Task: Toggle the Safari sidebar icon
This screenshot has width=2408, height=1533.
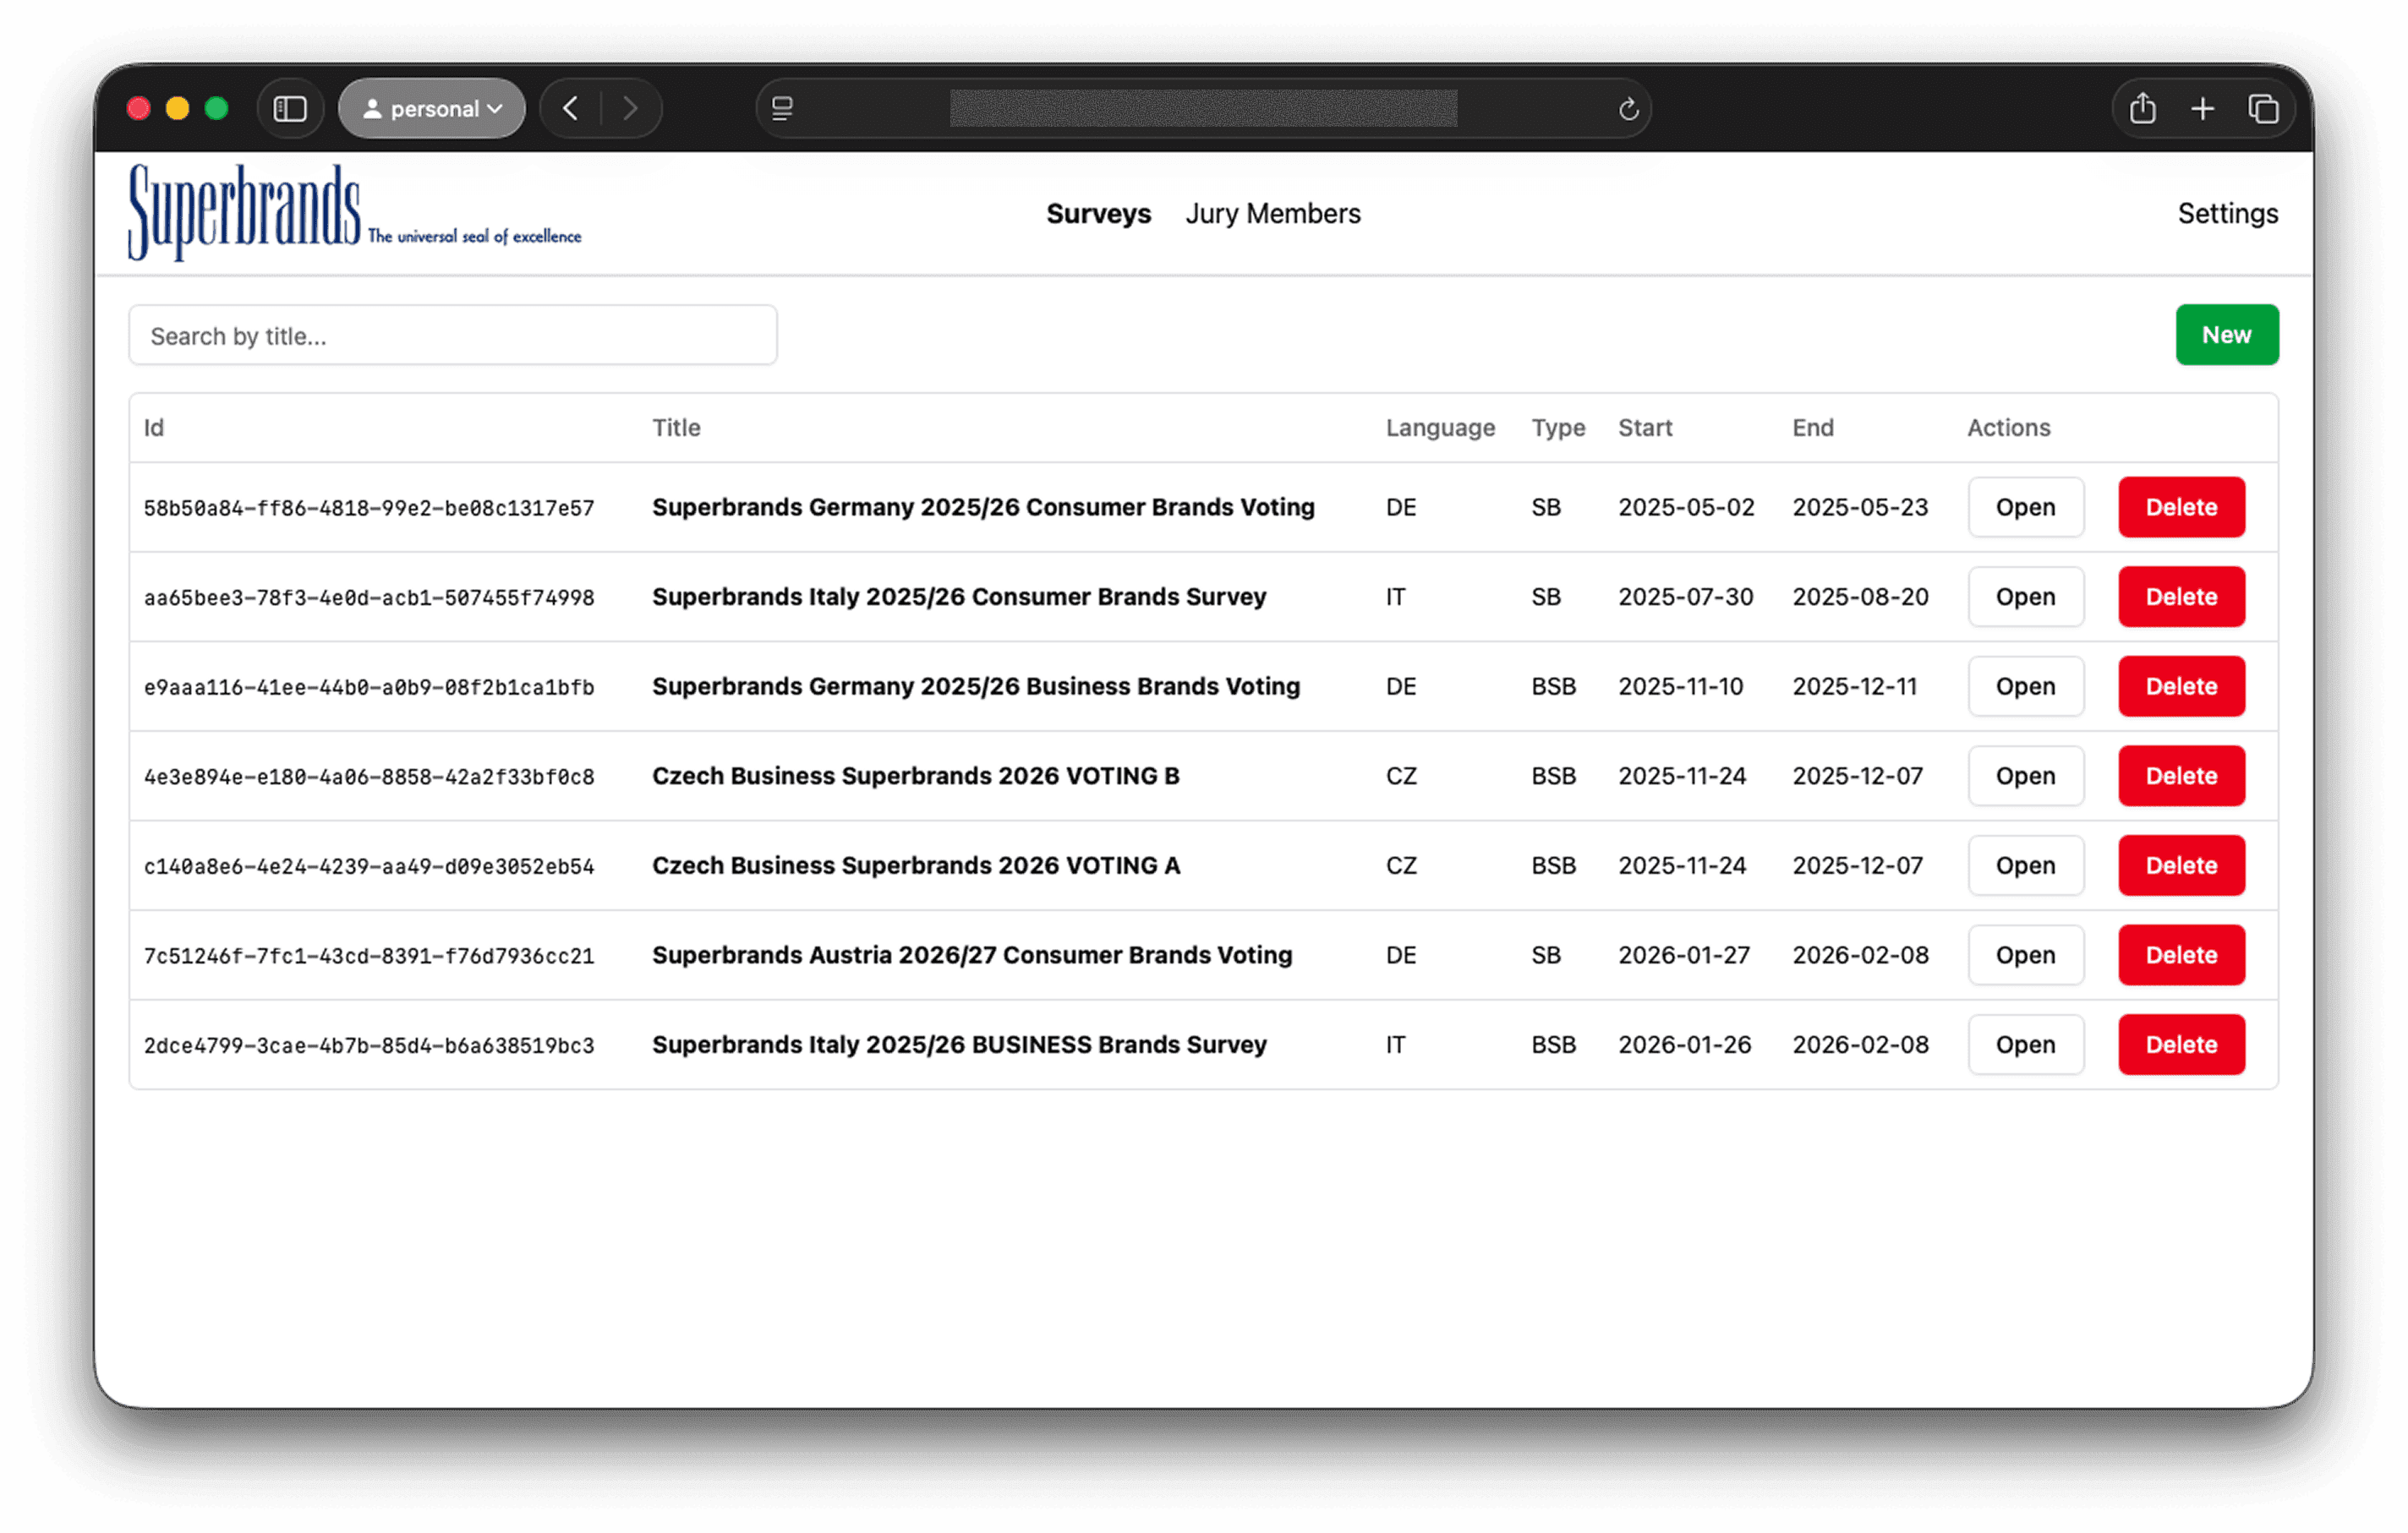Action: click(290, 108)
